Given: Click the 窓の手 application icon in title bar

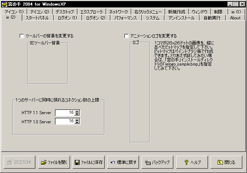Looking at the screenshot, I should click(4, 4).
